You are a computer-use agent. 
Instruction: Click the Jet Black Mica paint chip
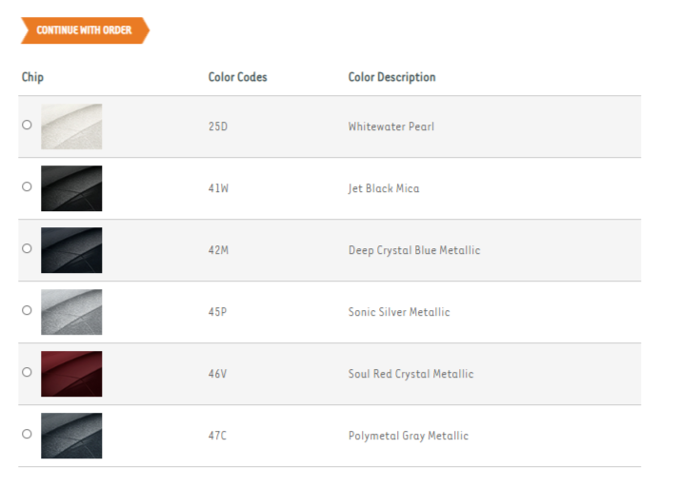click(71, 188)
